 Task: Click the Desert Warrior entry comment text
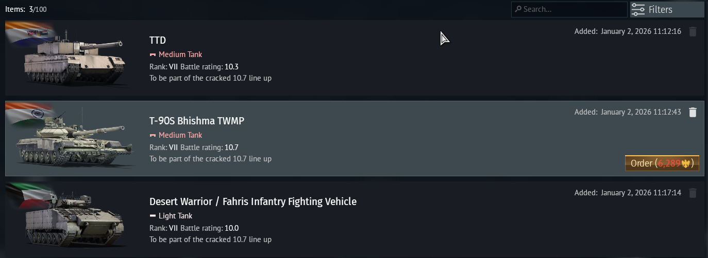(x=210, y=239)
